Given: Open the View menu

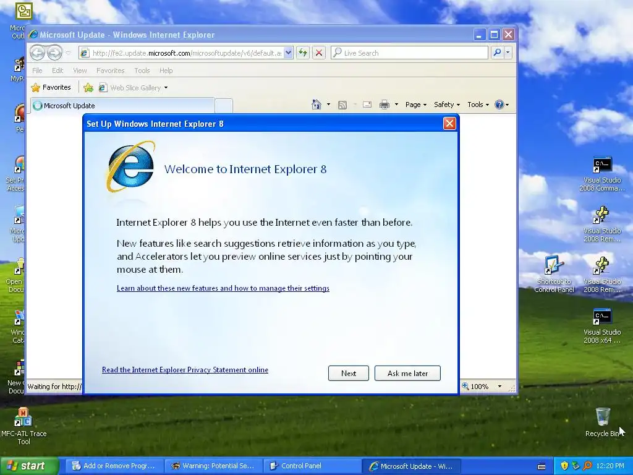Looking at the screenshot, I should pyautogui.click(x=80, y=71).
